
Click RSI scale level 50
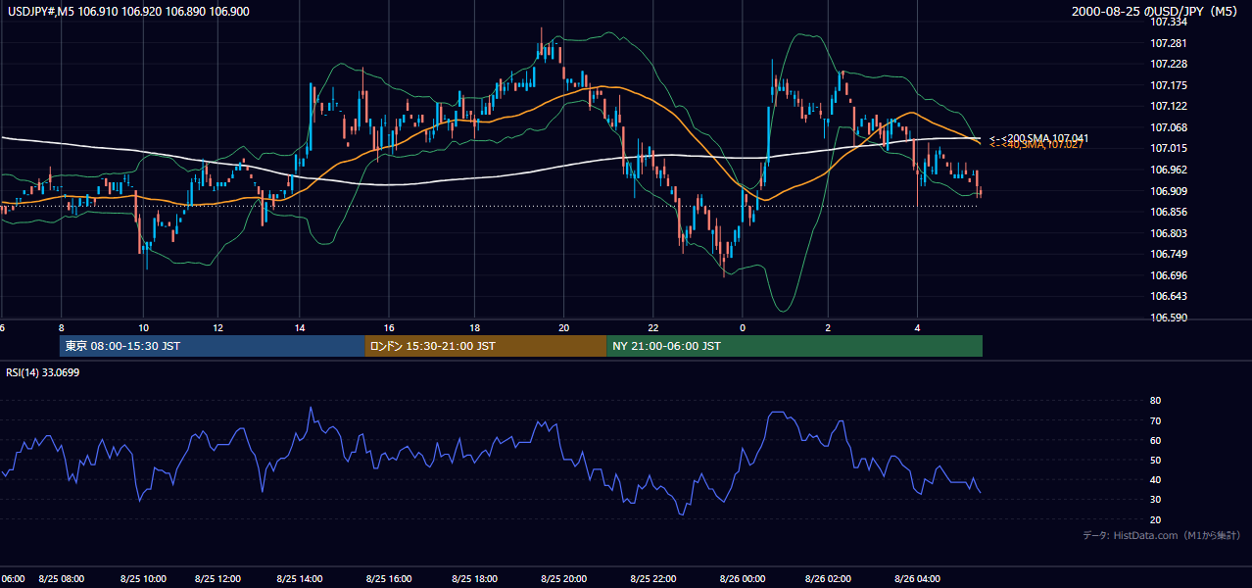click(x=1155, y=461)
